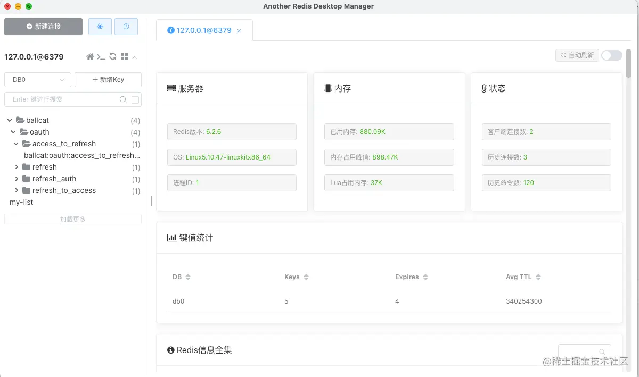
Task: Collapse the access_to_refresh folder arrow
Action: point(17,144)
